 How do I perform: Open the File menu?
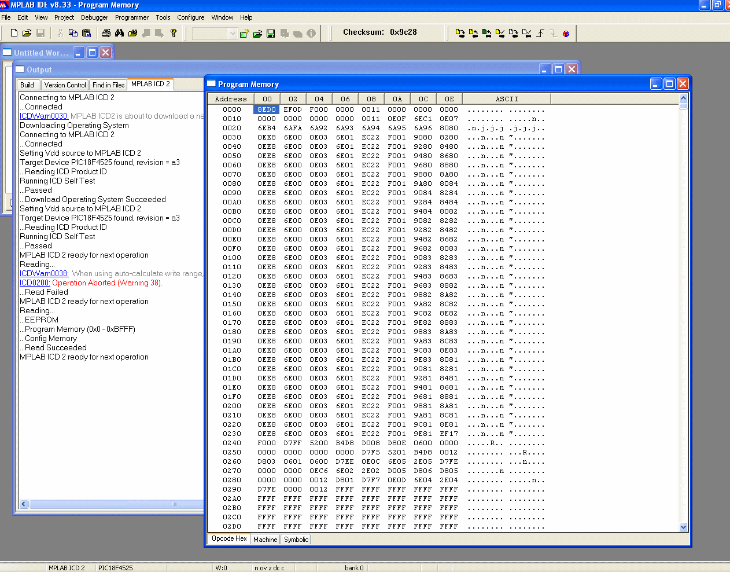pos(6,17)
